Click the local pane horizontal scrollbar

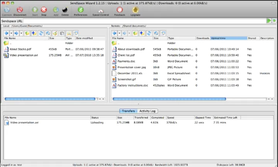point(50,99)
